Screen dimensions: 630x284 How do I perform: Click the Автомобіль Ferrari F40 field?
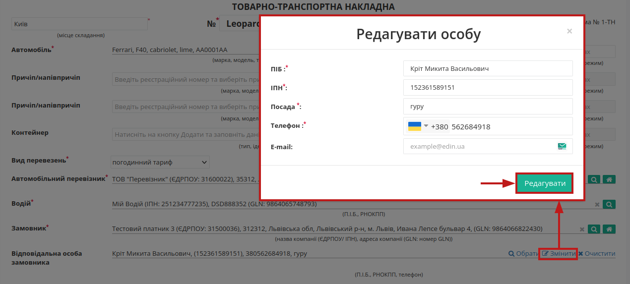(186, 50)
